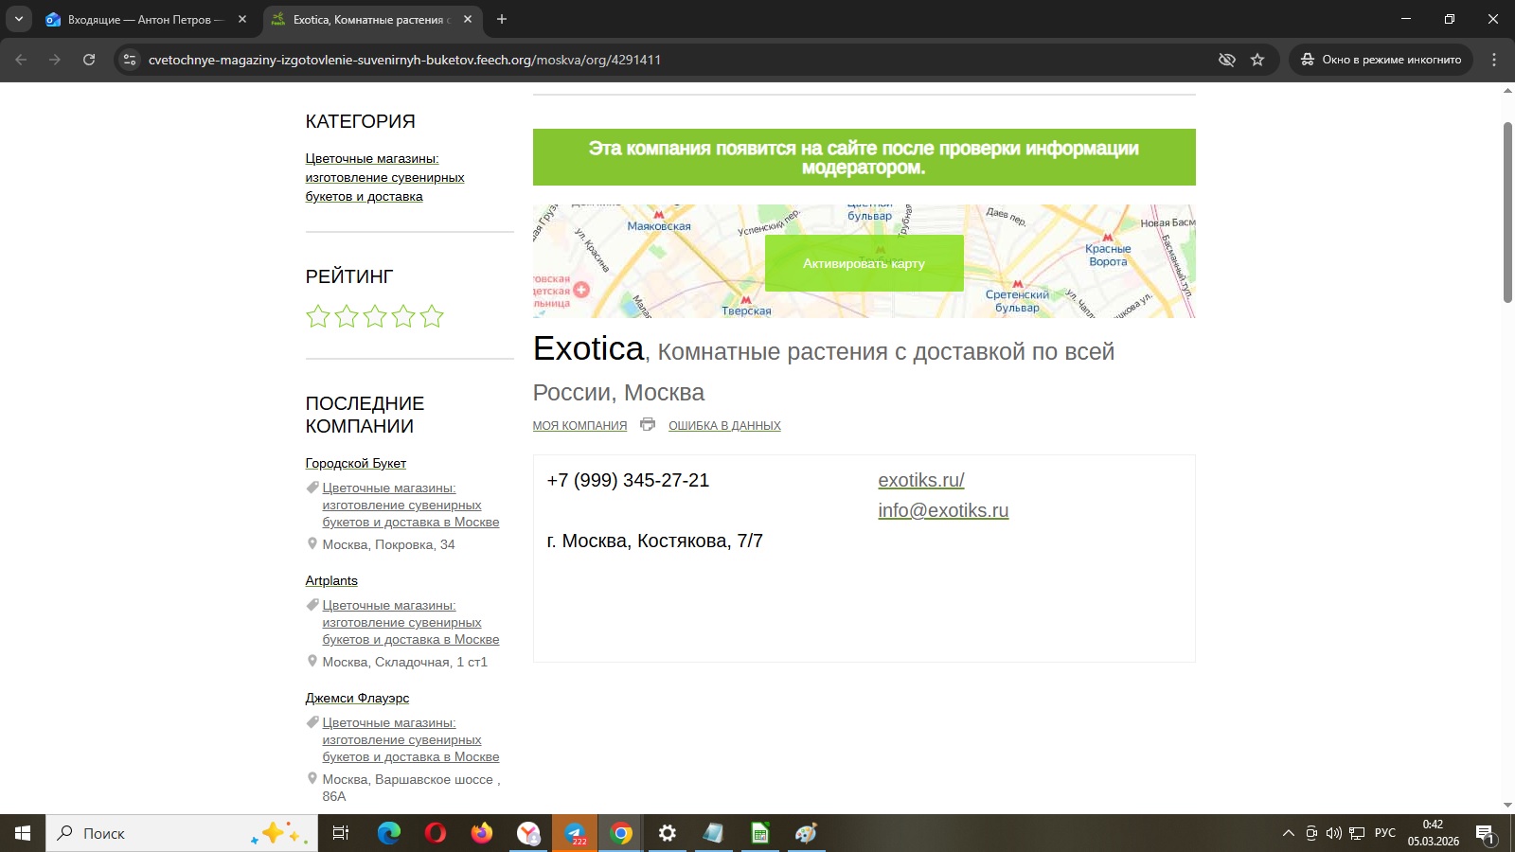Click the scrollbar down arrow
1515x852 pixels.
point(1507,806)
